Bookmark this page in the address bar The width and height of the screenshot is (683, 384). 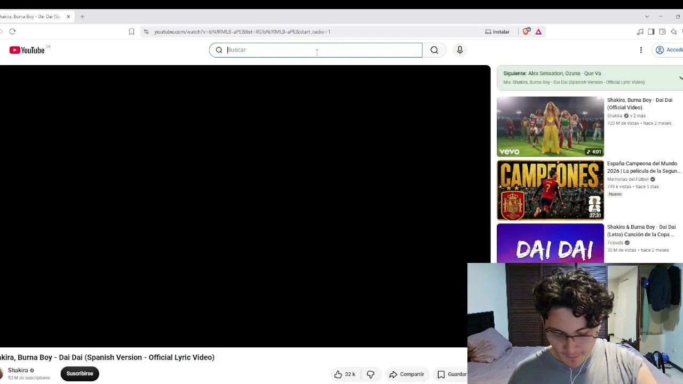[x=131, y=31]
